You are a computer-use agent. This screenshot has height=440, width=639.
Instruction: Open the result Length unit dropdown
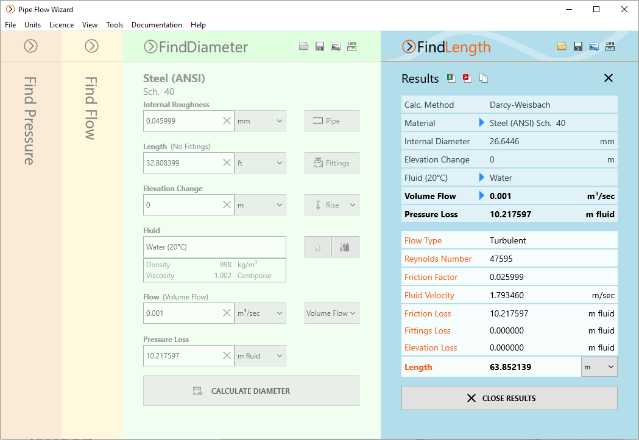[x=599, y=367]
